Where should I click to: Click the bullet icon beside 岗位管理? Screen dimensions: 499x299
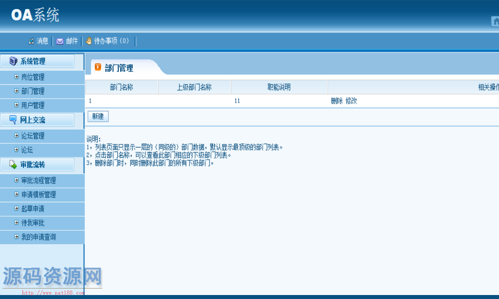point(16,77)
